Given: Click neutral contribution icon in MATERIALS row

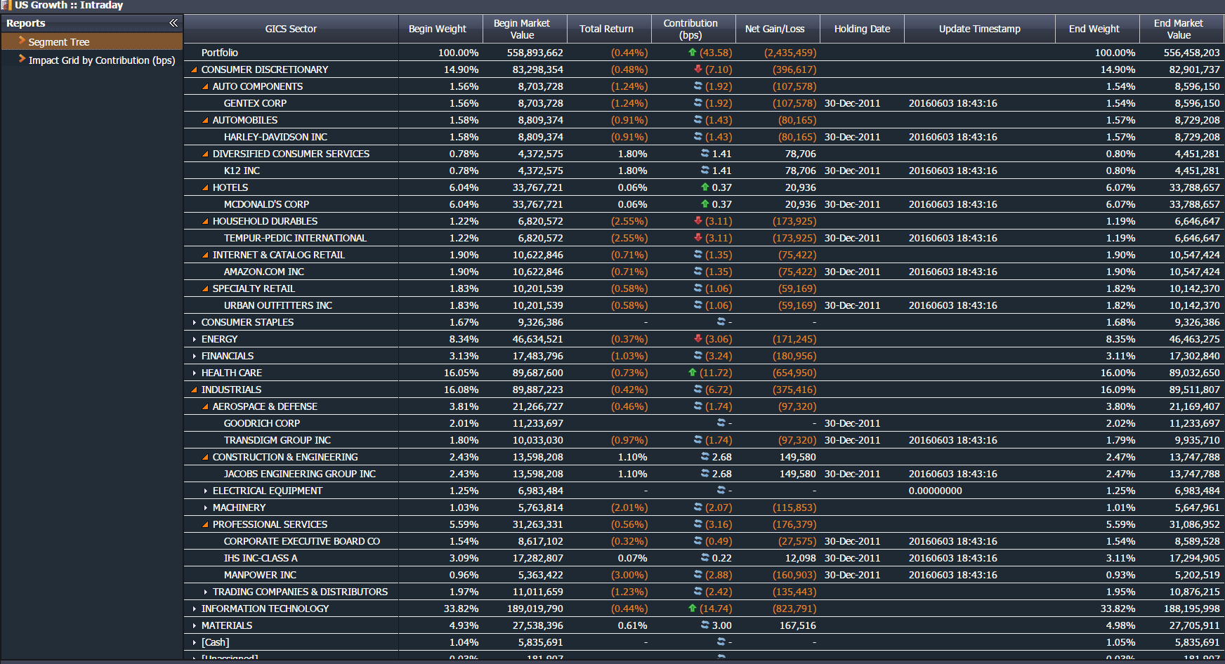Looking at the screenshot, I should (705, 625).
